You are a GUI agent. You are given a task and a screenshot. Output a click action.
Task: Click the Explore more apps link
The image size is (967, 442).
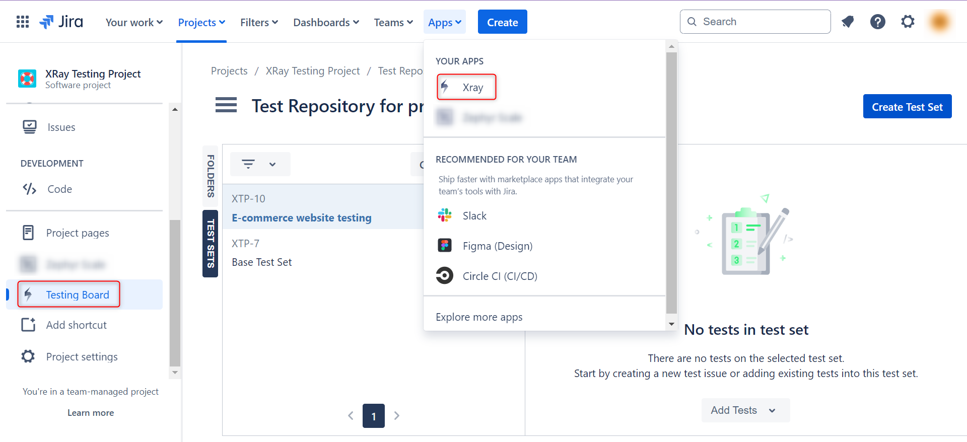(478, 317)
